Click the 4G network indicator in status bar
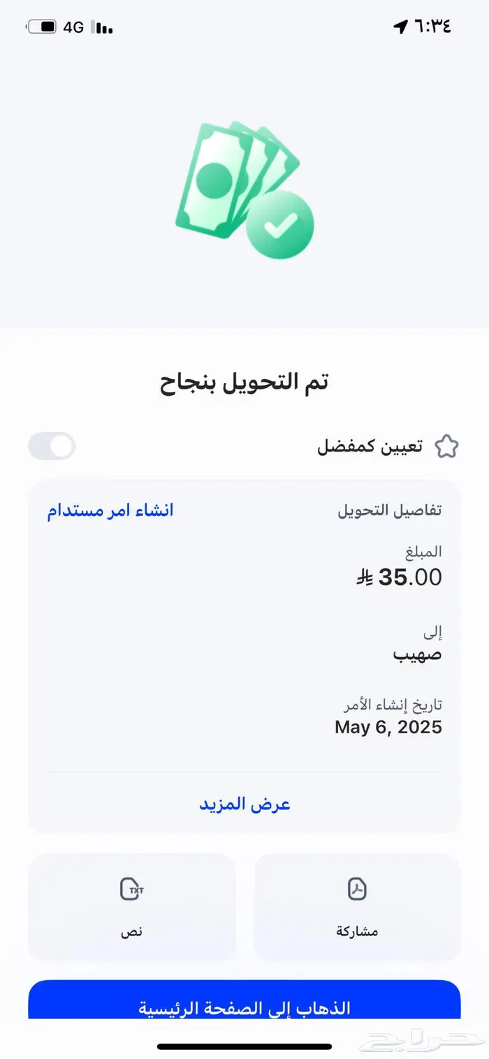 pyautogui.click(x=75, y=29)
